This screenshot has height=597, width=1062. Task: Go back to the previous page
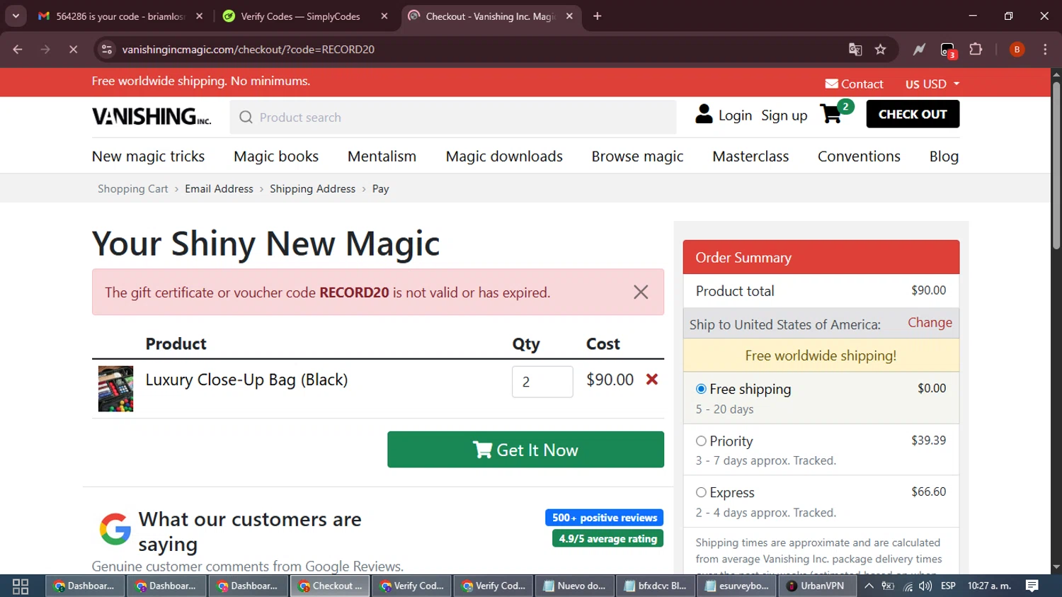tap(18, 50)
